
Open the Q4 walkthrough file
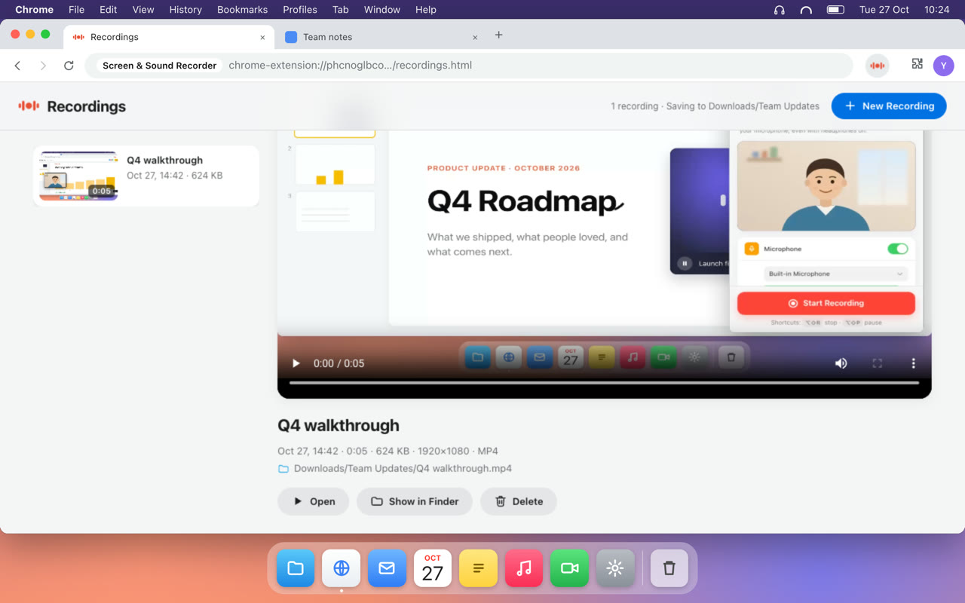[x=314, y=501]
